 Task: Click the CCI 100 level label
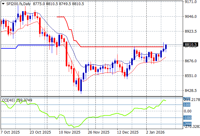click(x=187, y=105)
